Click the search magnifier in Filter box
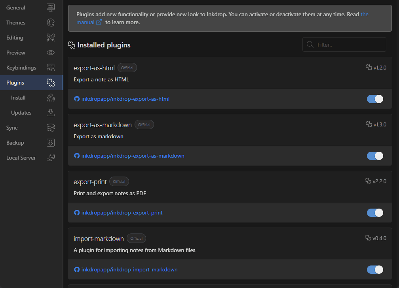The height and width of the screenshot is (288, 399). point(310,44)
